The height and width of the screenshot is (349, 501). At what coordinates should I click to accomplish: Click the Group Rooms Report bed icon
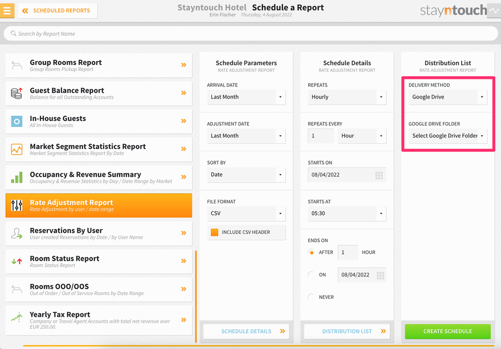pos(17,65)
